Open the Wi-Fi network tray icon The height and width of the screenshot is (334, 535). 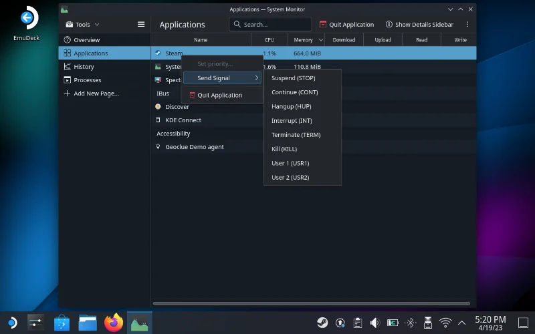445,323
